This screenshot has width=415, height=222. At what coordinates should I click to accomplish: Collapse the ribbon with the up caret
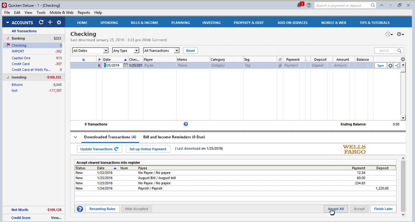tap(381, 5)
